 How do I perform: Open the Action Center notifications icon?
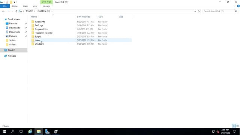[234, 132]
